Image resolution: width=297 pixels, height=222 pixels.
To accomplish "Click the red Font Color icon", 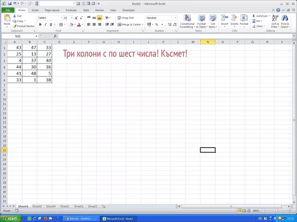I will coord(79,24).
